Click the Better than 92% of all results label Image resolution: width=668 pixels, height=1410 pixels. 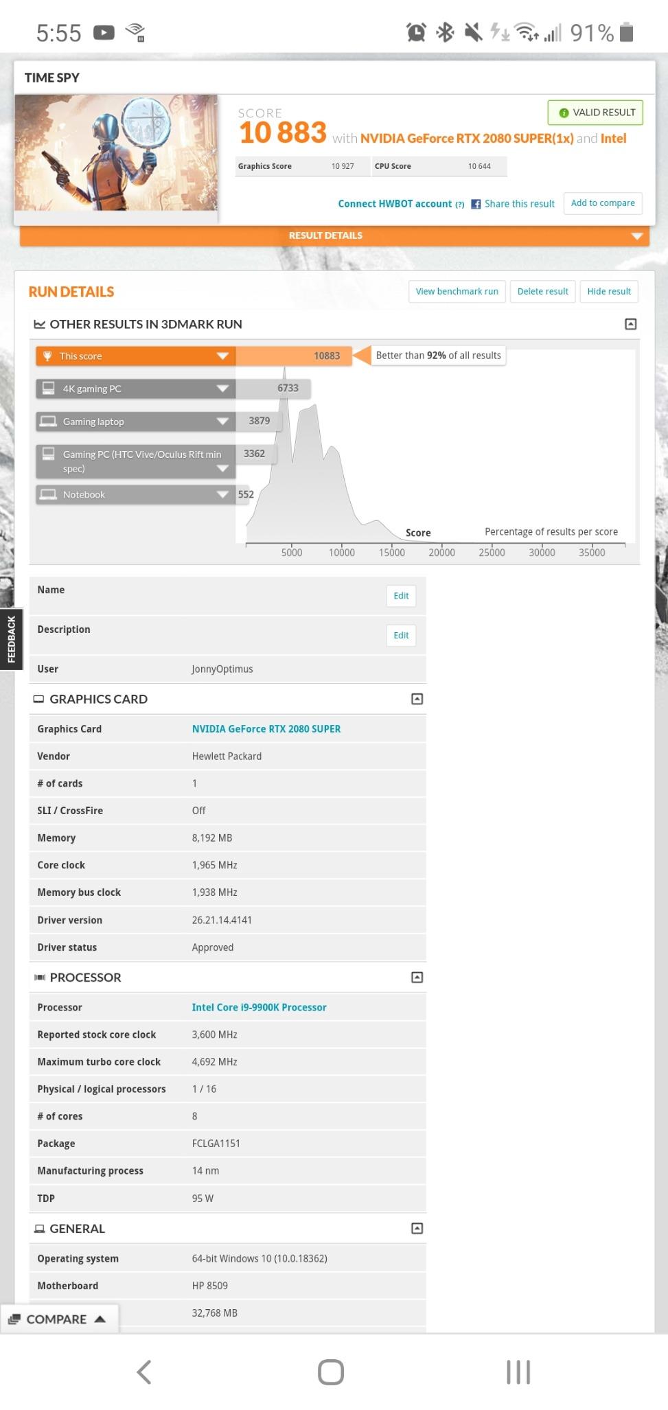coord(439,356)
